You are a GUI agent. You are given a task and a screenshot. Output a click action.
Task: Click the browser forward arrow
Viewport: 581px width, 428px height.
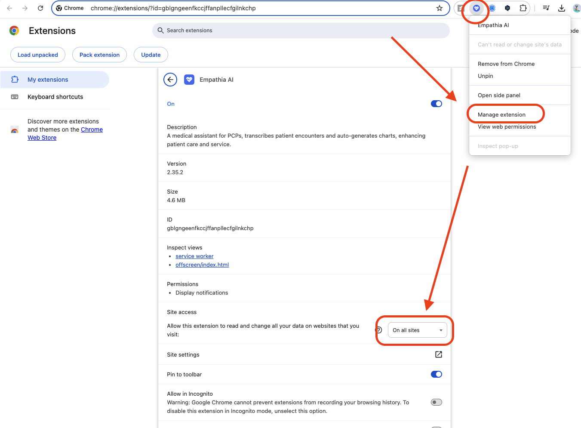click(25, 8)
